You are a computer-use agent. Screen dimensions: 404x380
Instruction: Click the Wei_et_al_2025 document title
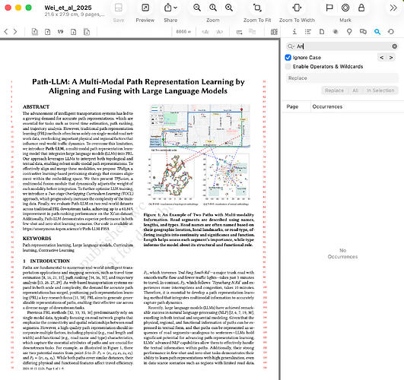68,8
